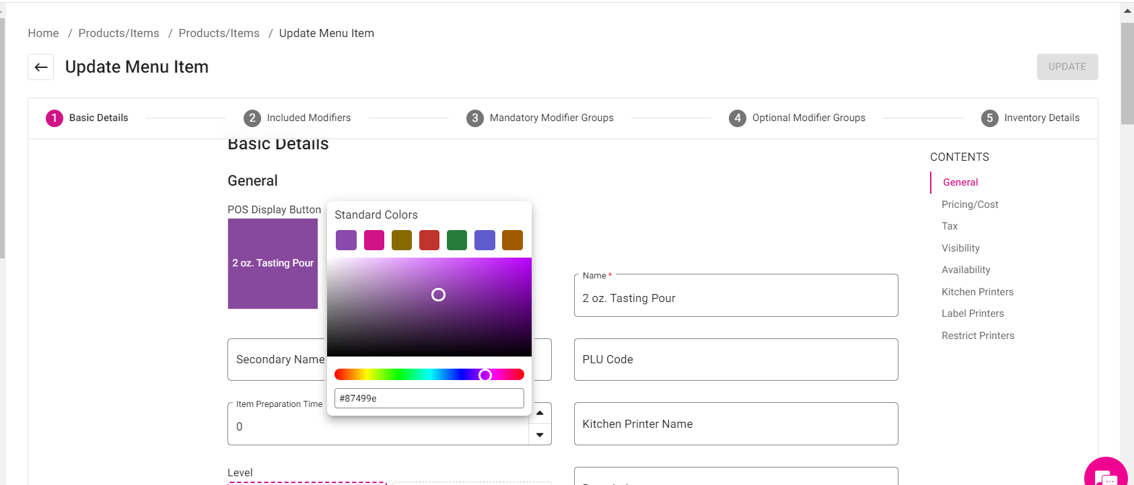Decrease Item Preparation Time with down arrow
The image size is (1134, 485).
pos(540,435)
